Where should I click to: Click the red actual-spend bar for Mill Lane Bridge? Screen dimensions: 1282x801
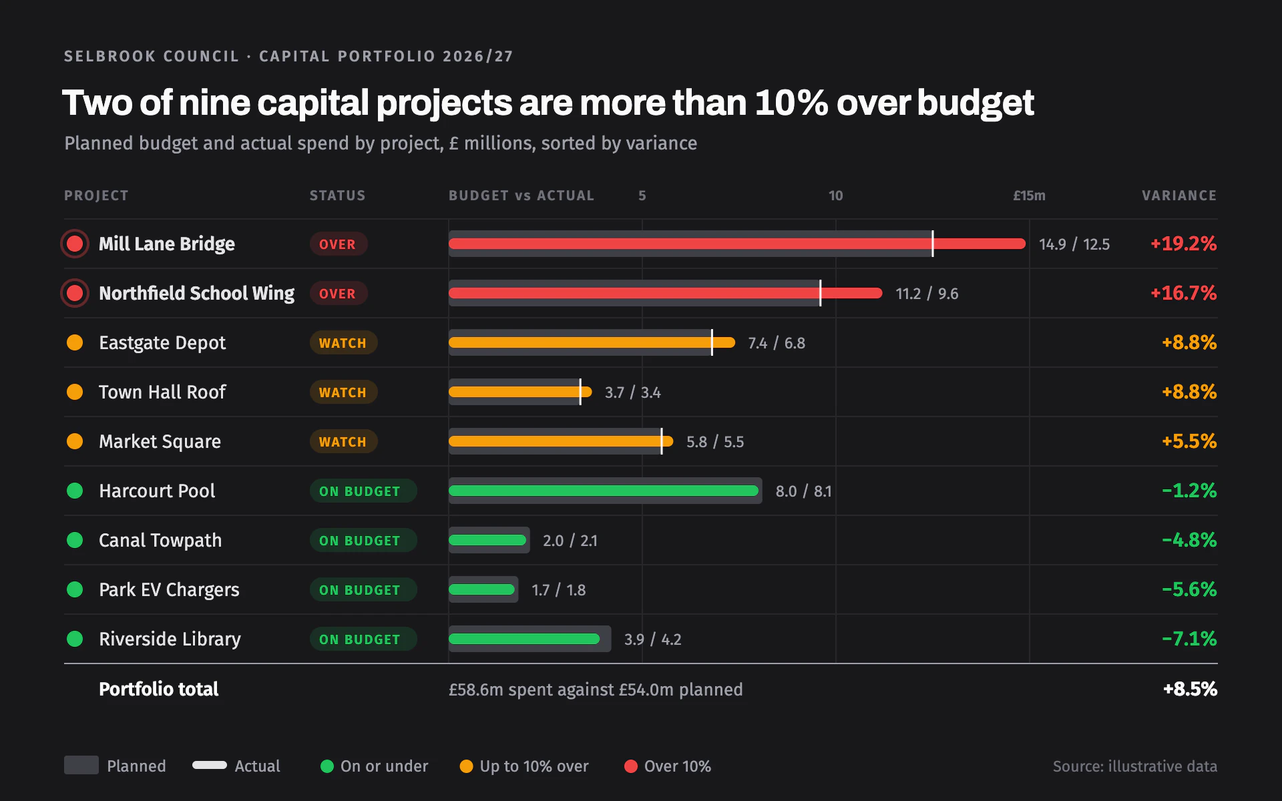pos(737,244)
